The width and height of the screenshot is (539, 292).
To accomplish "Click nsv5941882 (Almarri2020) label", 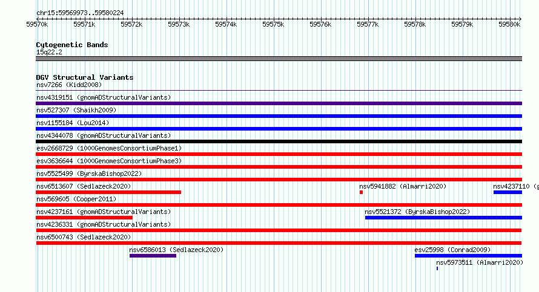I will pos(403,186).
